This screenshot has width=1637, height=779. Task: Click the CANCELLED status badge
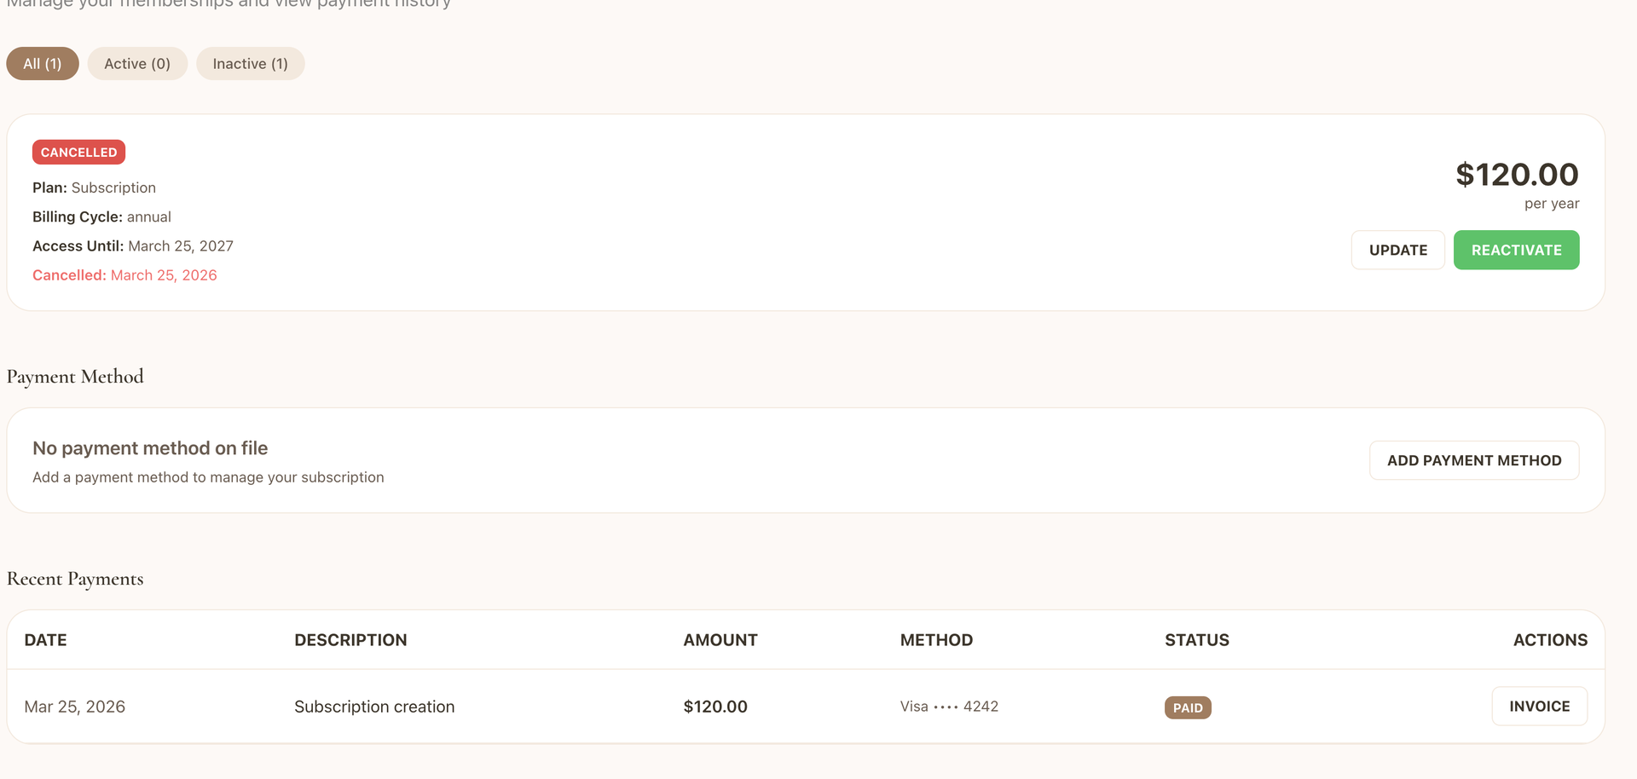78,152
